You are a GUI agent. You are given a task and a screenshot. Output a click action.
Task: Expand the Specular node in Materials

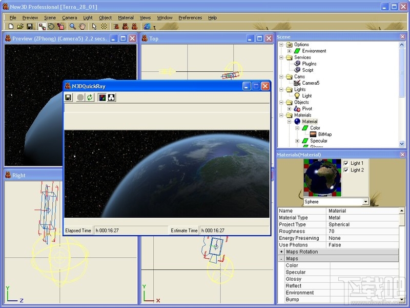coord(297,141)
